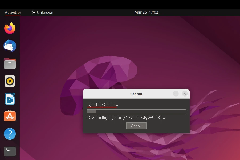240x160 pixels.
Task: Open the Activities overview
Action: click(13, 12)
